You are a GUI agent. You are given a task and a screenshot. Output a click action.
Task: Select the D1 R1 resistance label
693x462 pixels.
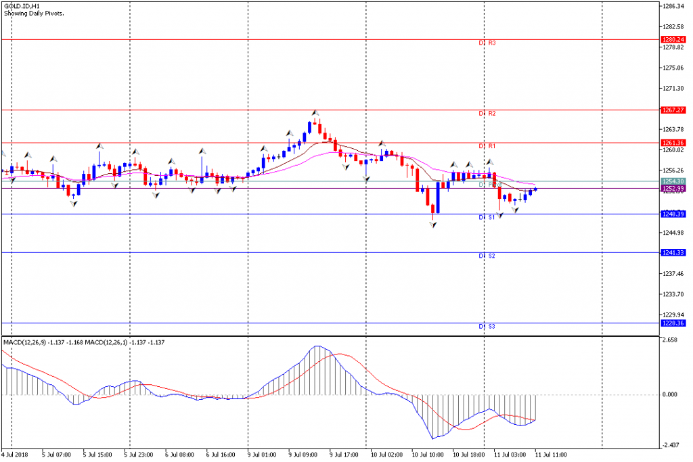(487, 146)
